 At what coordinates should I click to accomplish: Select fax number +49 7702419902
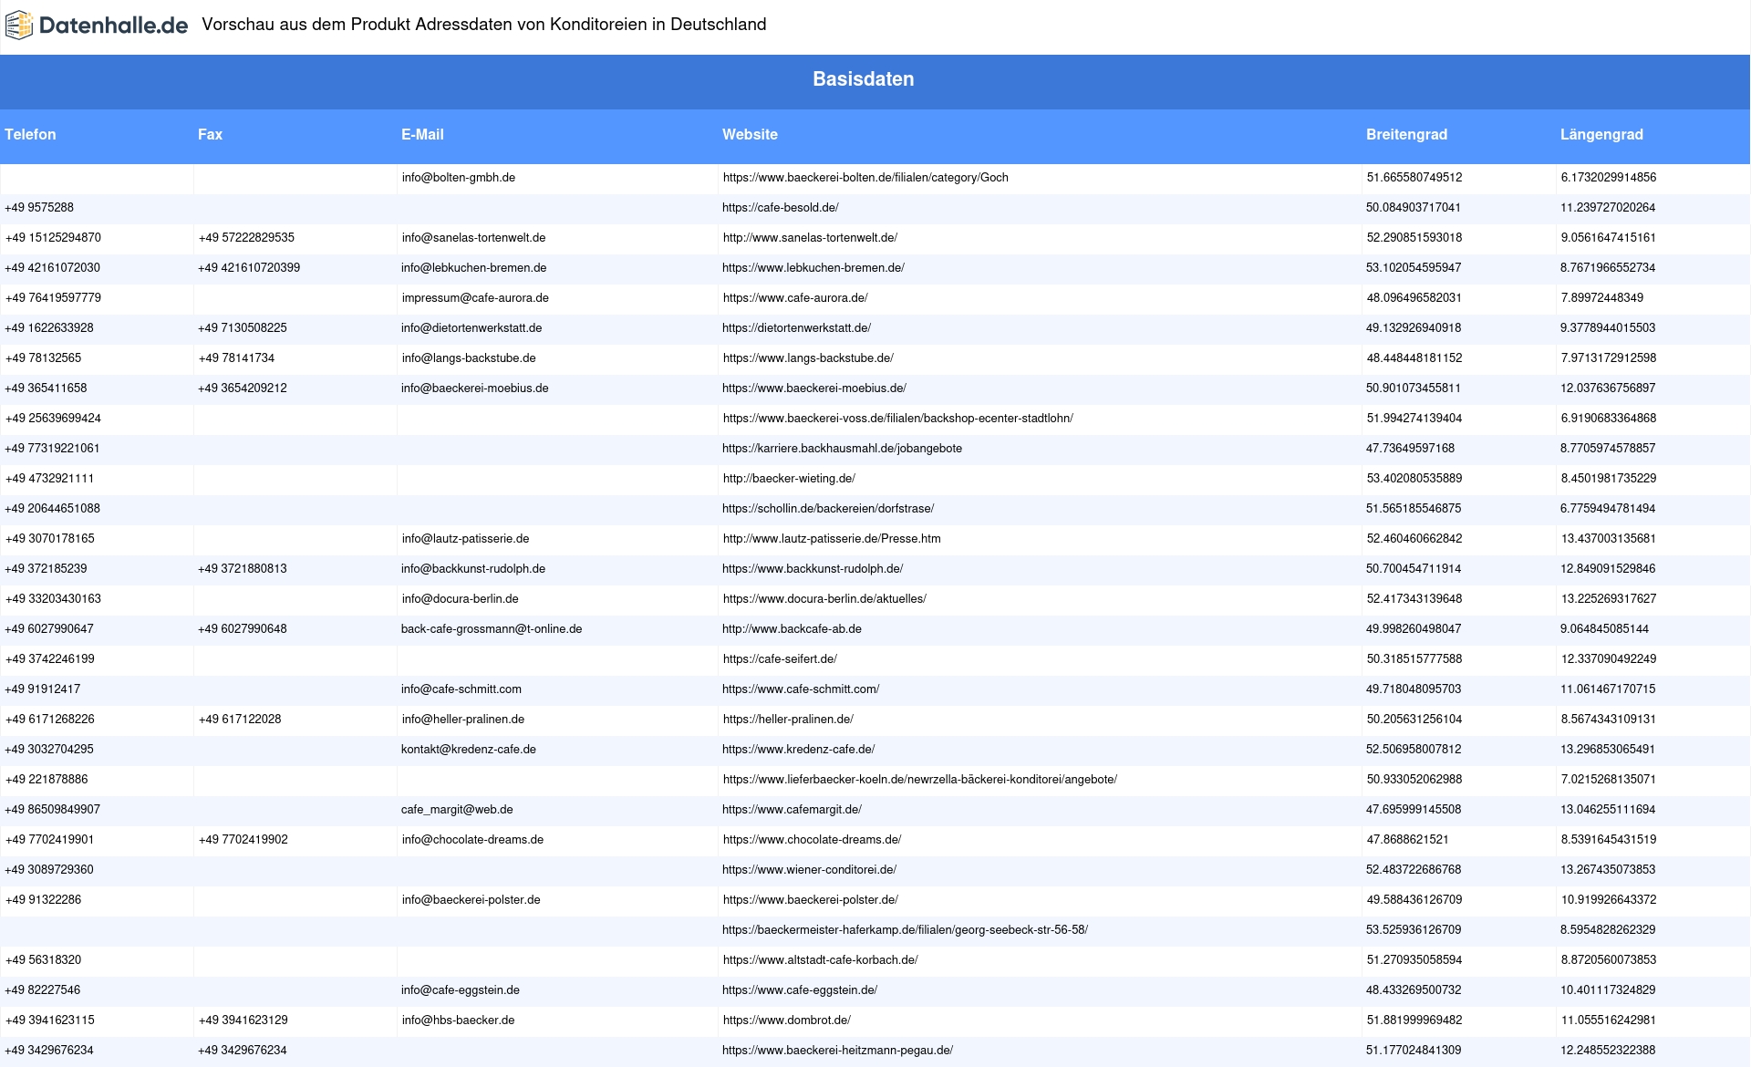(x=243, y=840)
